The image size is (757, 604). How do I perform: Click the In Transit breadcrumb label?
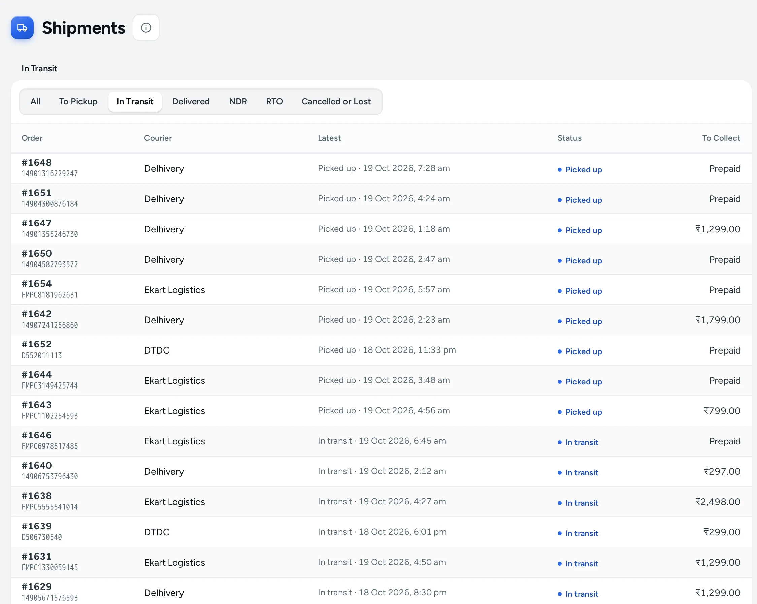39,68
